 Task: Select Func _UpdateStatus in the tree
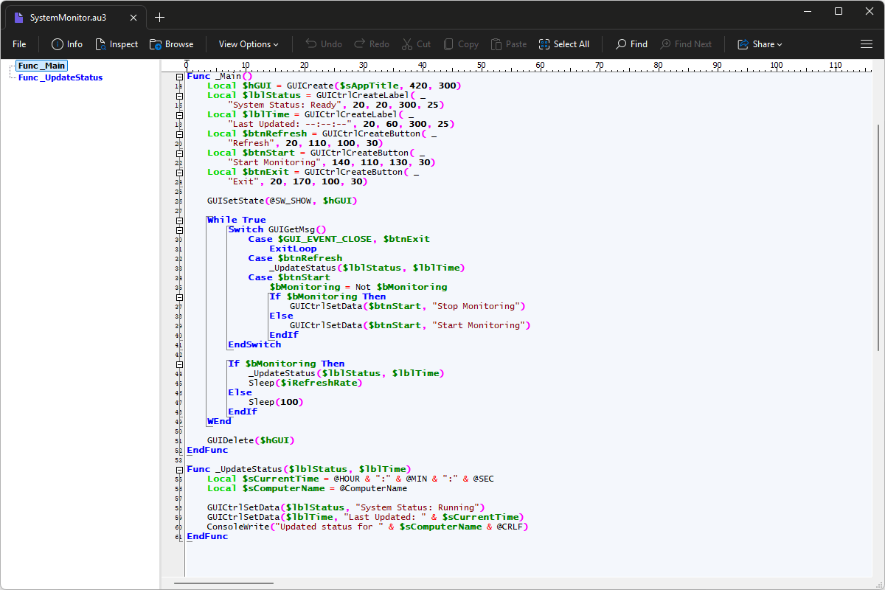pyautogui.click(x=60, y=77)
